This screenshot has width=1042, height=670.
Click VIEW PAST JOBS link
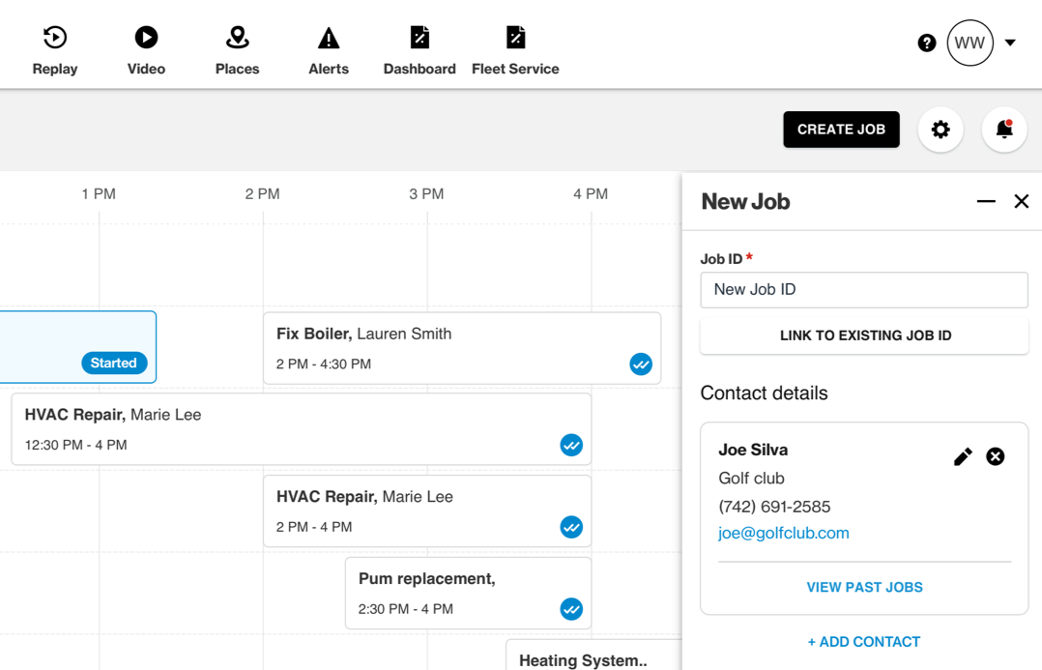tap(864, 588)
